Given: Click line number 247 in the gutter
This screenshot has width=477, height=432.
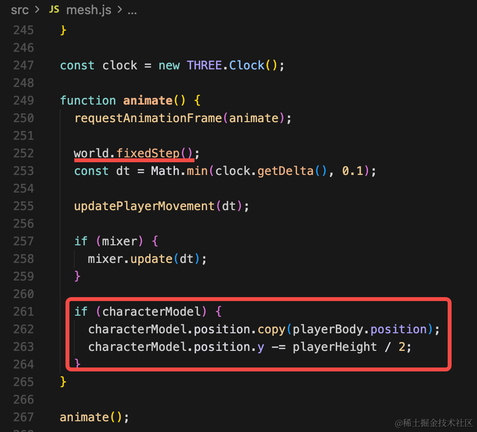Looking at the screenshot, I should click(23, 65).
